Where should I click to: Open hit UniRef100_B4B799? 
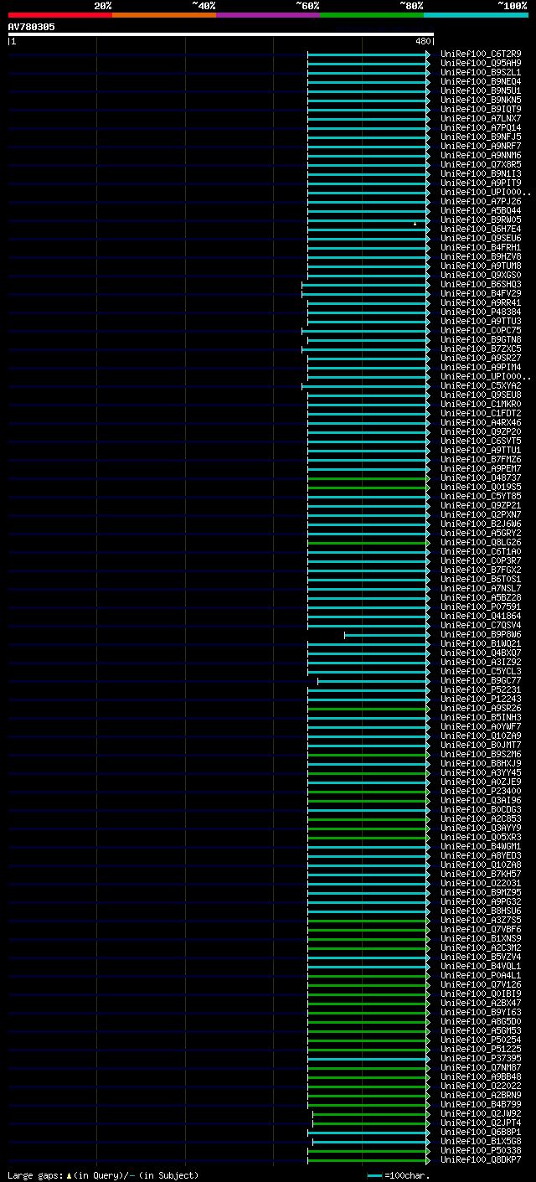tap(481, 1104)
